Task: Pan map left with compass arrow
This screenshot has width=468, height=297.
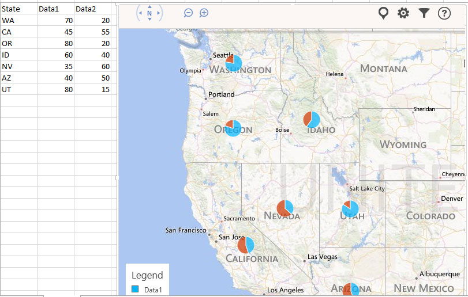Action: tap(140, 13)
